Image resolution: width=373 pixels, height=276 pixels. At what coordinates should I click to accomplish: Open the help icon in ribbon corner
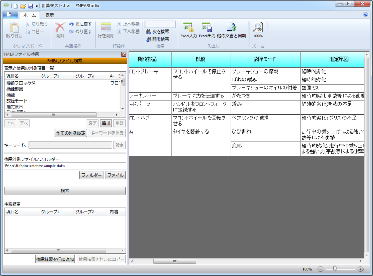tap(366, 15)
